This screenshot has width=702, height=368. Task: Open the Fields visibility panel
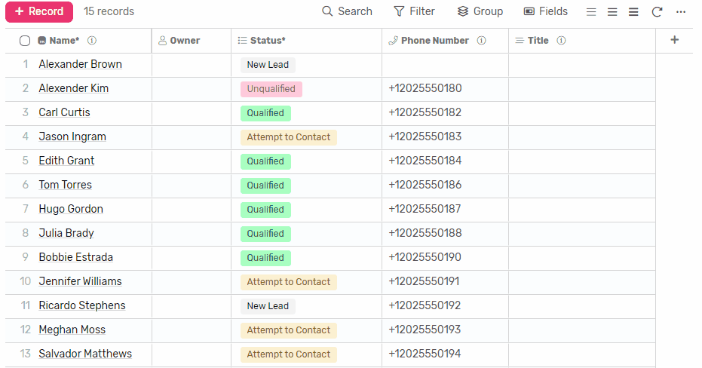[x=546, y=11]
